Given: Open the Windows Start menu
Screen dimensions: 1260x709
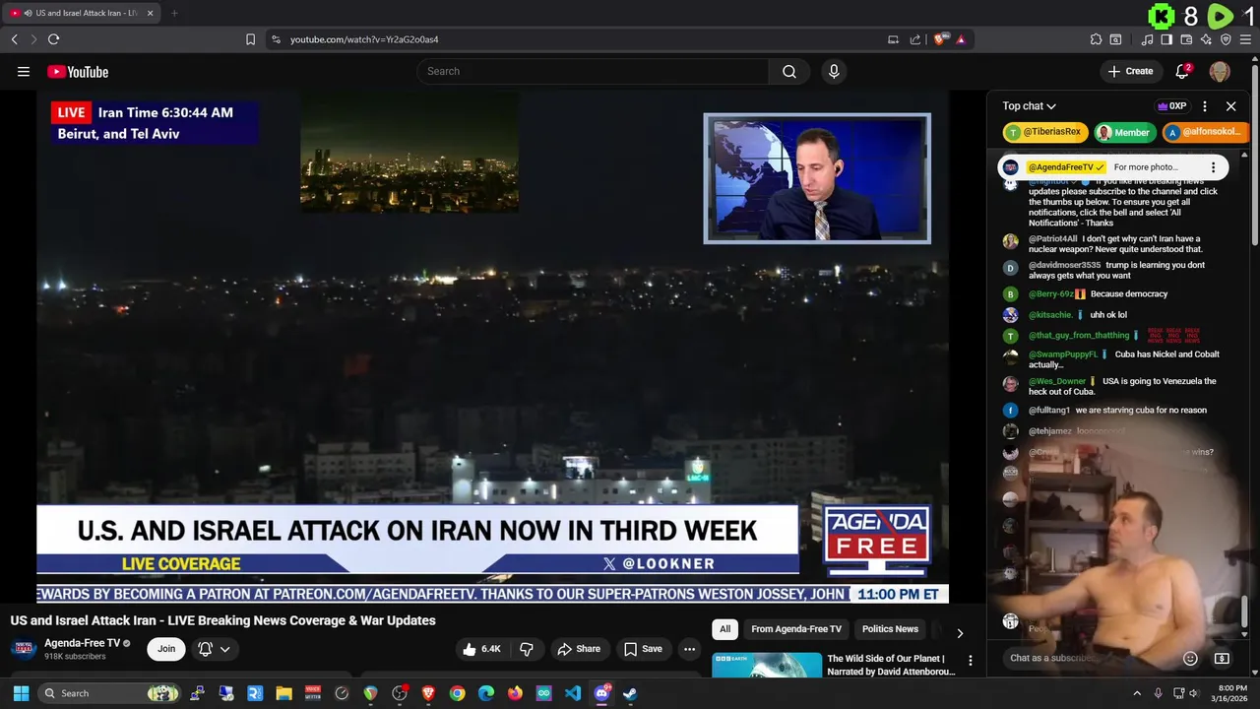Looking at the screenshot, I should (x=21, y=693).
